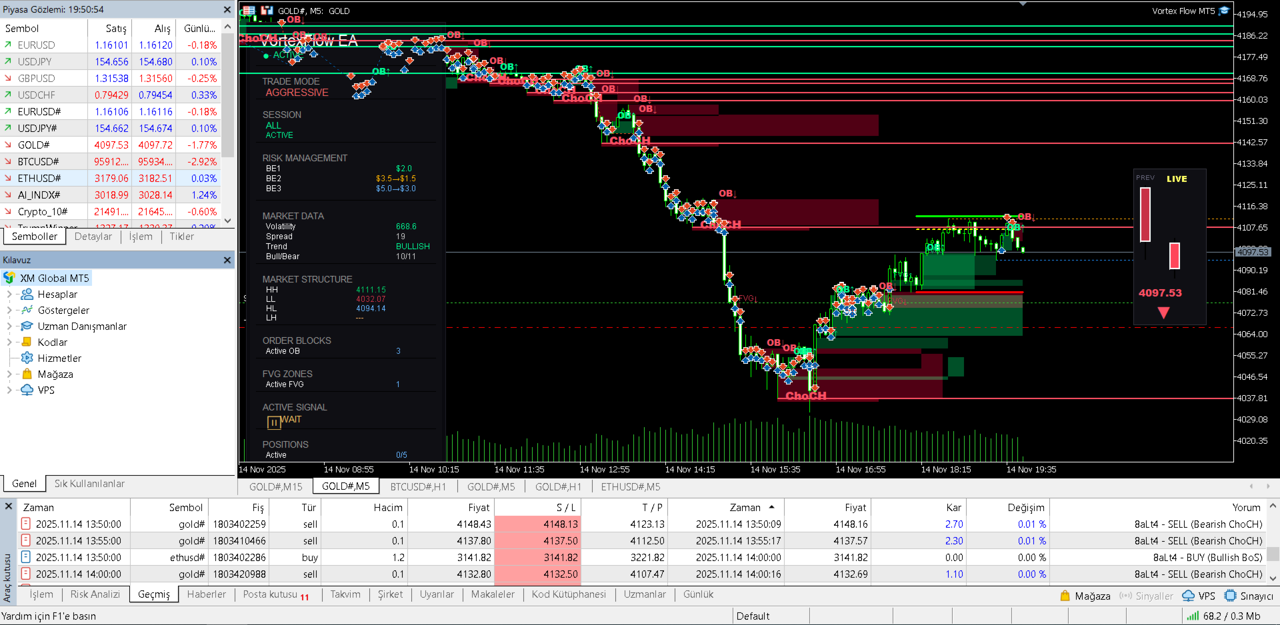Expand the Uzman Danışmanlar tree node
1280x625 pixels.
[9, 326]
